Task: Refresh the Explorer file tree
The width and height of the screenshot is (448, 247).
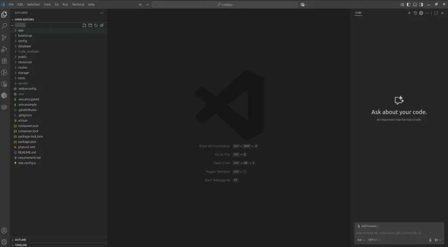Action: (96, 25)
